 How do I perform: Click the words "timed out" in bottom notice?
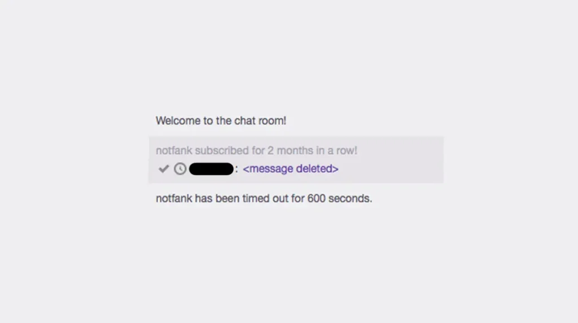click(265, 198)
